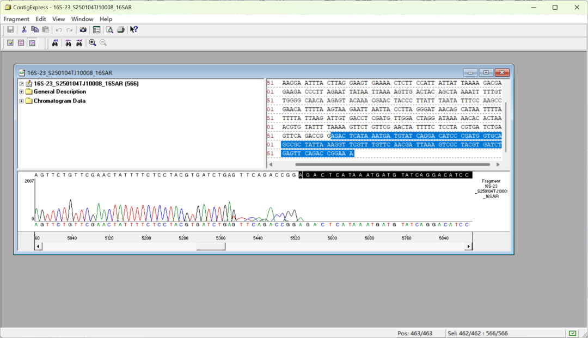588x338 pixels.
Task: Click the Zoom Out magnifier icon
Action: coord(103,43)
